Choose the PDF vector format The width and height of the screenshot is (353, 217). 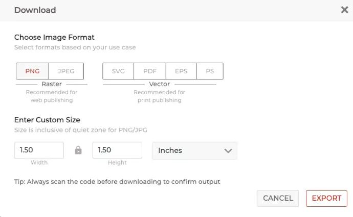point(150,71)
